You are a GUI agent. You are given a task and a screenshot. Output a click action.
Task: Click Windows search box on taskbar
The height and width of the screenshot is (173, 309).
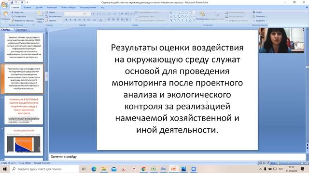tap(44, 169)
